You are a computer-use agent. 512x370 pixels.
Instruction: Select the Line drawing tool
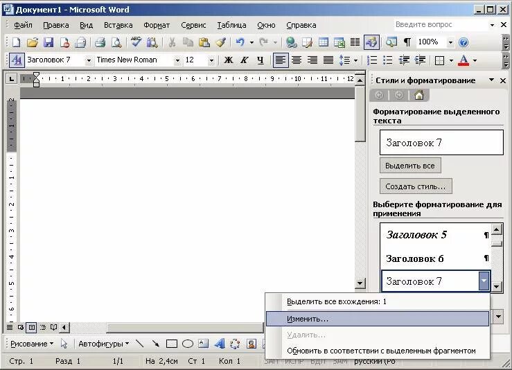140,344
